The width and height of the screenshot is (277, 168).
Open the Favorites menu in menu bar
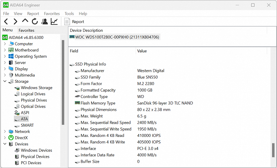tap(52, 13)
